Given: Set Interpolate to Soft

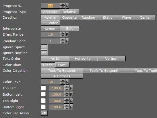Looking at the screenshot, I should [69, 28].
